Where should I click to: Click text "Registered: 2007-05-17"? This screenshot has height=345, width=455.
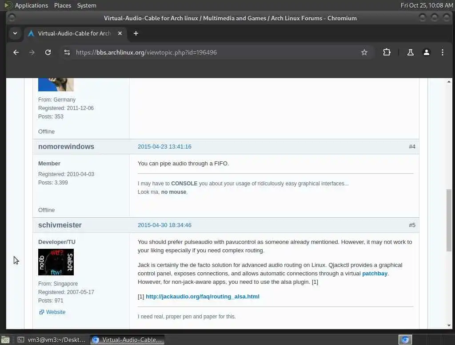(x=66, y=292)
